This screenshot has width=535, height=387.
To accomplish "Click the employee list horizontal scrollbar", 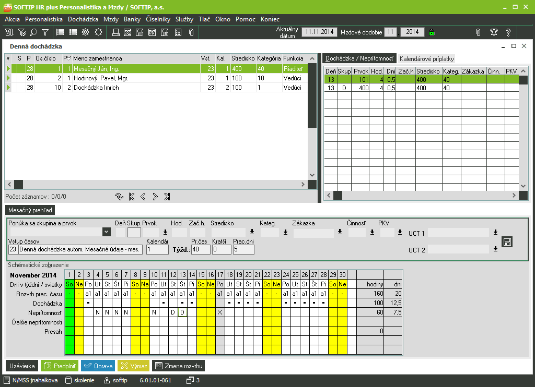I will [x=157, y=184].
